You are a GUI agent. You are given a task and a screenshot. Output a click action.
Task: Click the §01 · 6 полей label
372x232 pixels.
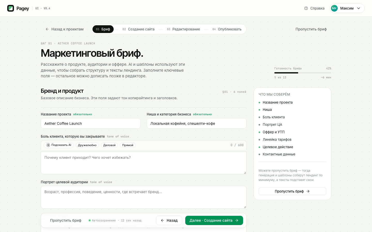(234, 92)
